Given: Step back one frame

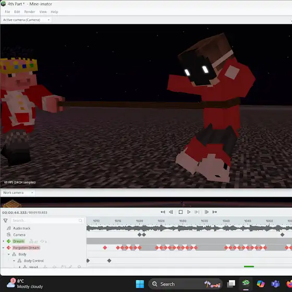Looking at the screenshot, I should pos(171,212).
